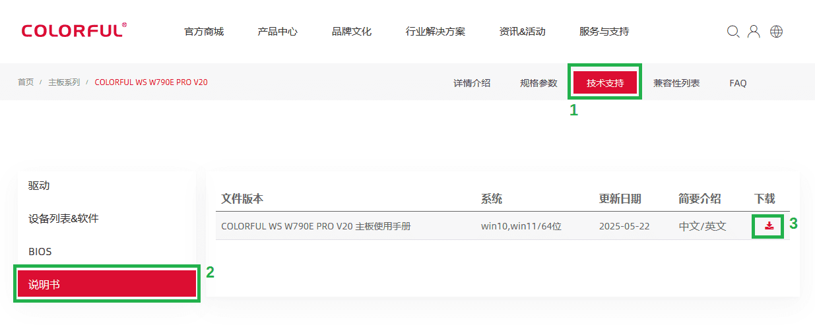Switch to 兼容性列表 tab

pos(676,83)
